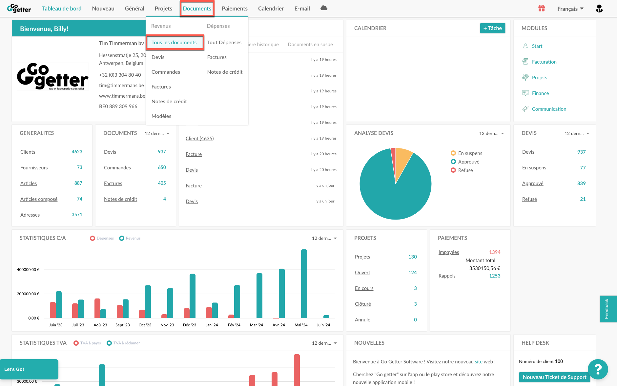617x386 pixels.
Task: Open the Projets top menu
Action: (x=163, y=9)
